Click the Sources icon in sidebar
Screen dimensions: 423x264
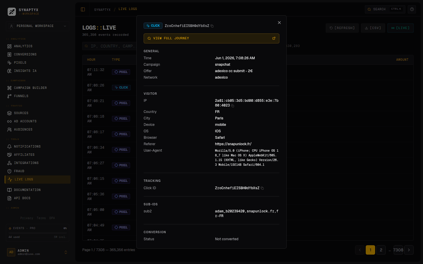(x=9, y=113)
